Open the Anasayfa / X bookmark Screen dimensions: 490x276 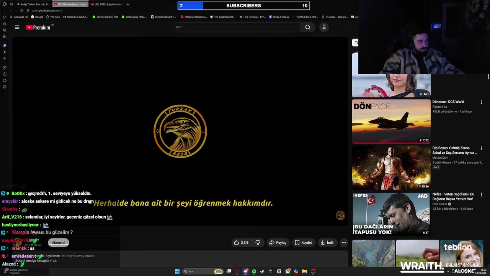coord(19,17)
